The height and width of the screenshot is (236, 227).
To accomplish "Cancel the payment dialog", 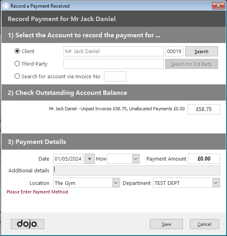I will [x=204, y=224].
